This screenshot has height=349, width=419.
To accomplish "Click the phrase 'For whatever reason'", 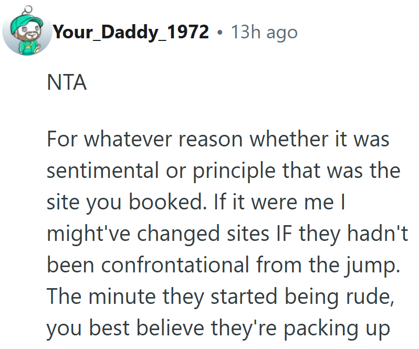I will click(146, 140).
